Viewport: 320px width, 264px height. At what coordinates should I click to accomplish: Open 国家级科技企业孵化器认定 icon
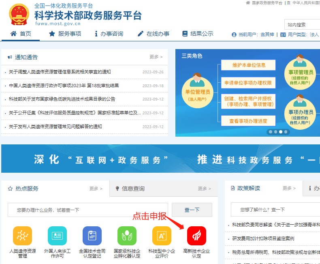[127, 236]
